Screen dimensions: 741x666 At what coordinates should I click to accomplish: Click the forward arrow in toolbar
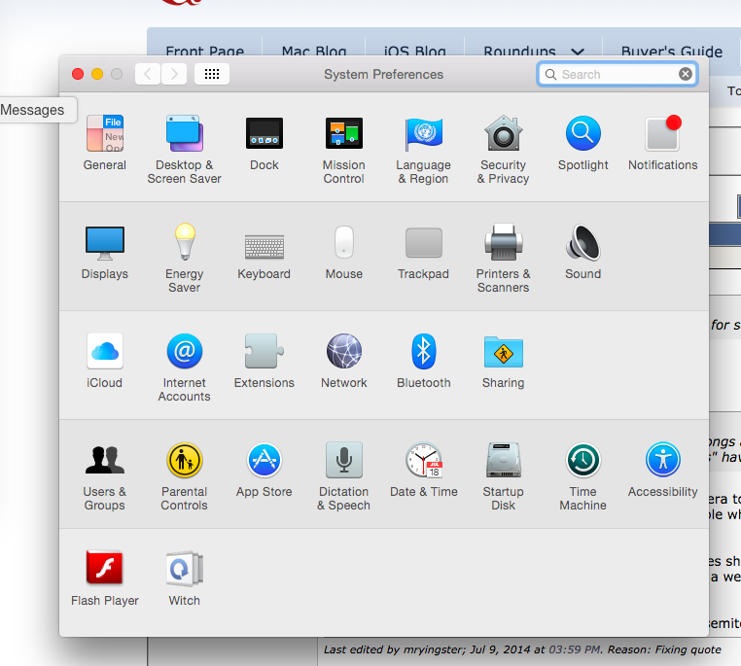[174, 74]
